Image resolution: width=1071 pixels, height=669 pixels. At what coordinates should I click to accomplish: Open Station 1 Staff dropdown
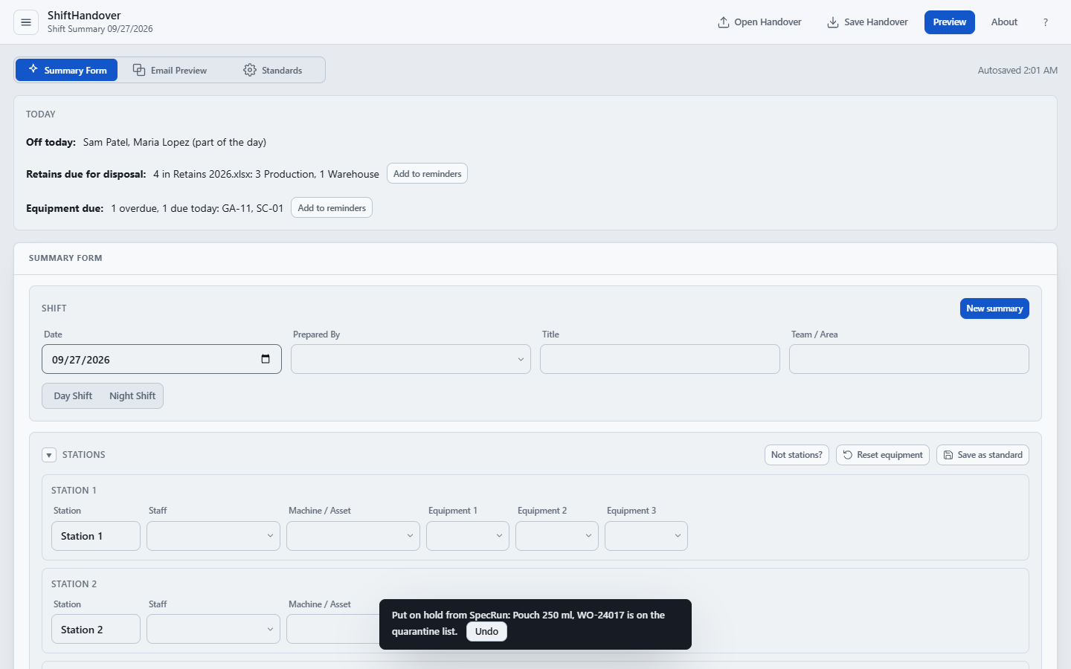point(213,536)
